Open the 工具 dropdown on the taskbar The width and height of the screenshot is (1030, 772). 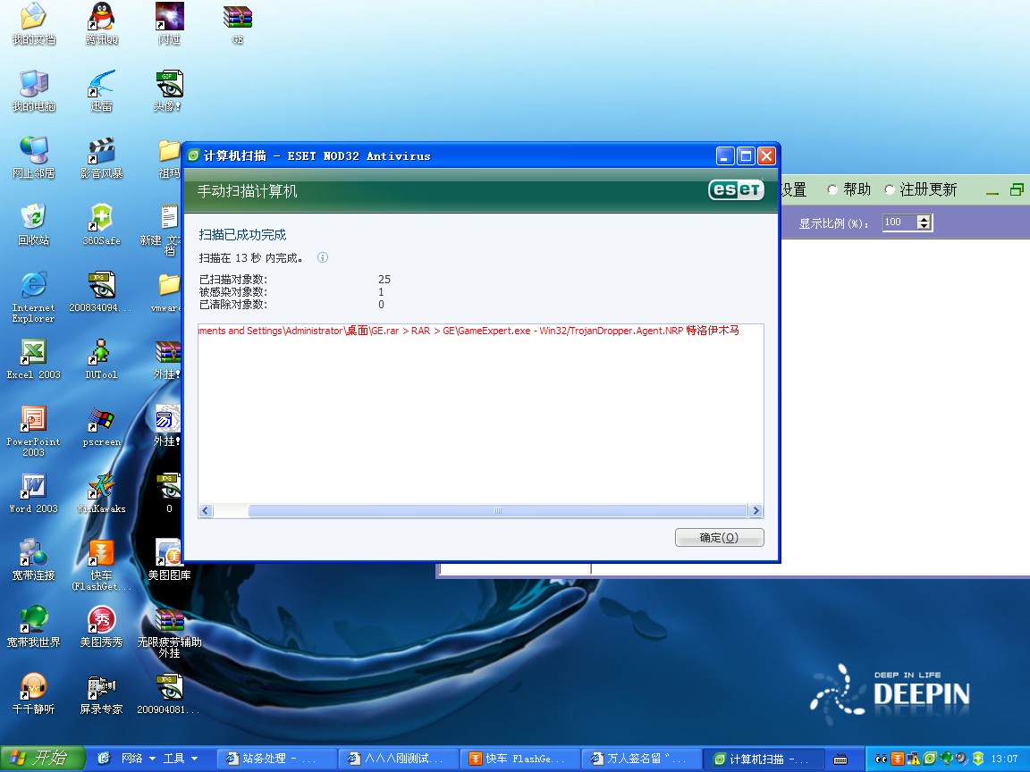181,759
